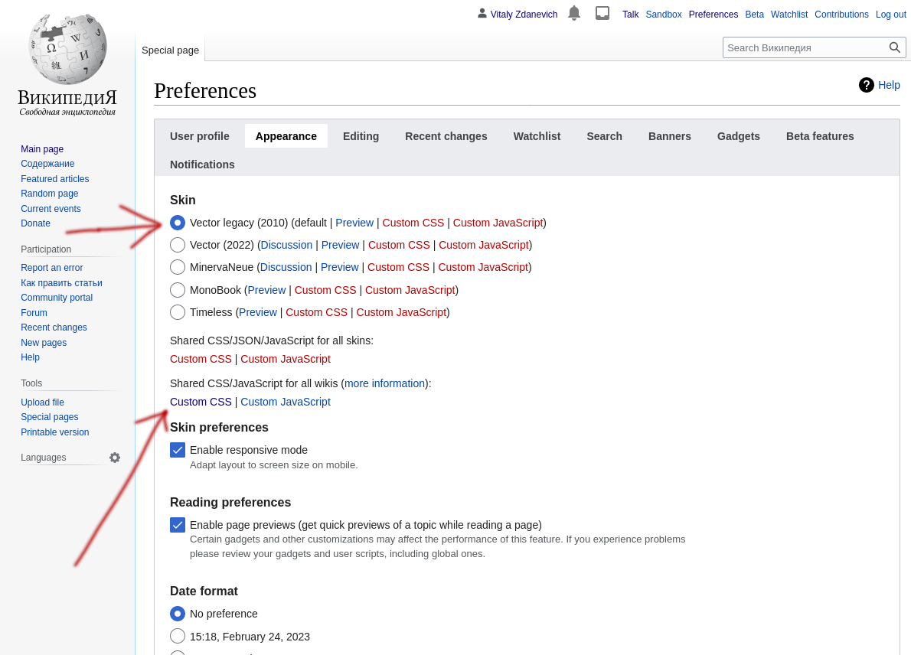Click the Donate sidebar link
This screenshot has width=911, height=655.
(x=35, y=223)
